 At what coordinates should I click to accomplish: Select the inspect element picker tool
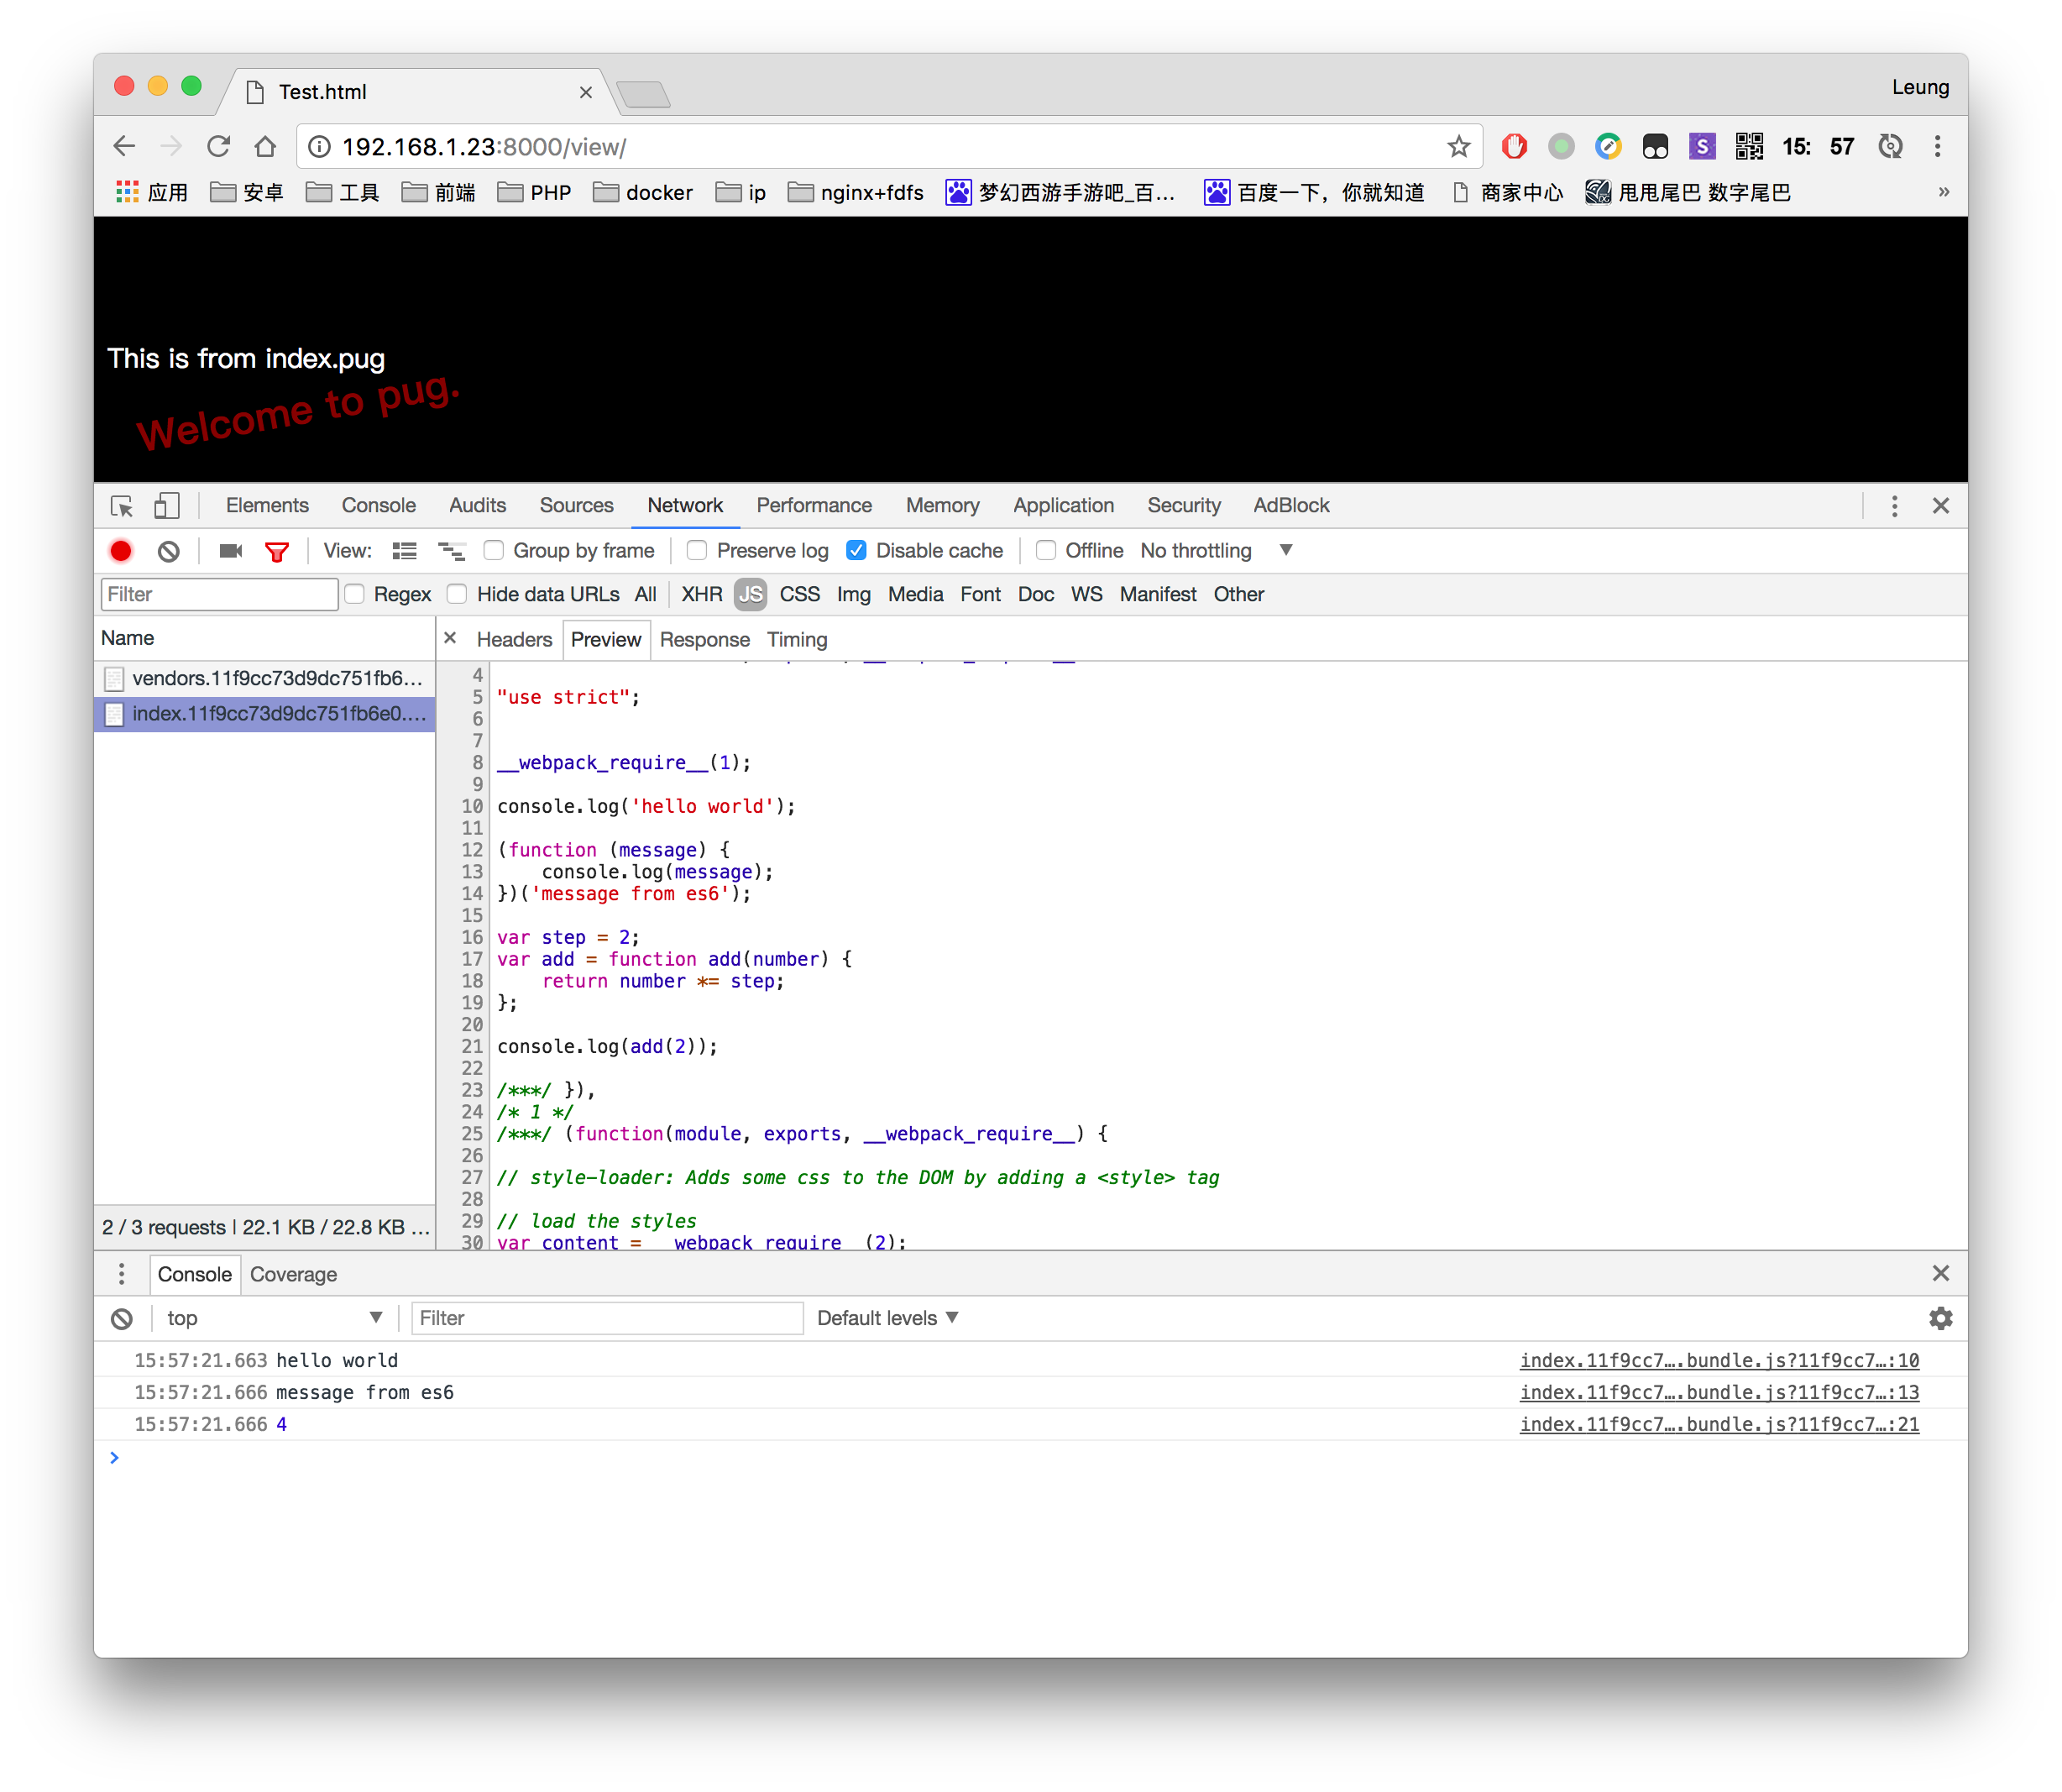(x=122, y=506)
